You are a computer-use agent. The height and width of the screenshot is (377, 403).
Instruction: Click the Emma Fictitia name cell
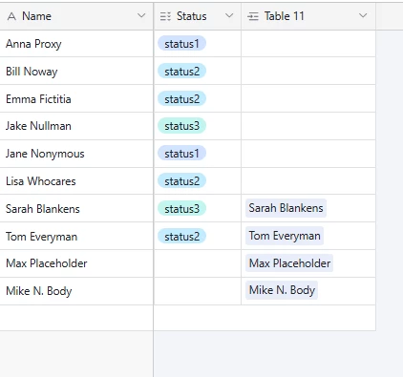[x=76, y=98]
